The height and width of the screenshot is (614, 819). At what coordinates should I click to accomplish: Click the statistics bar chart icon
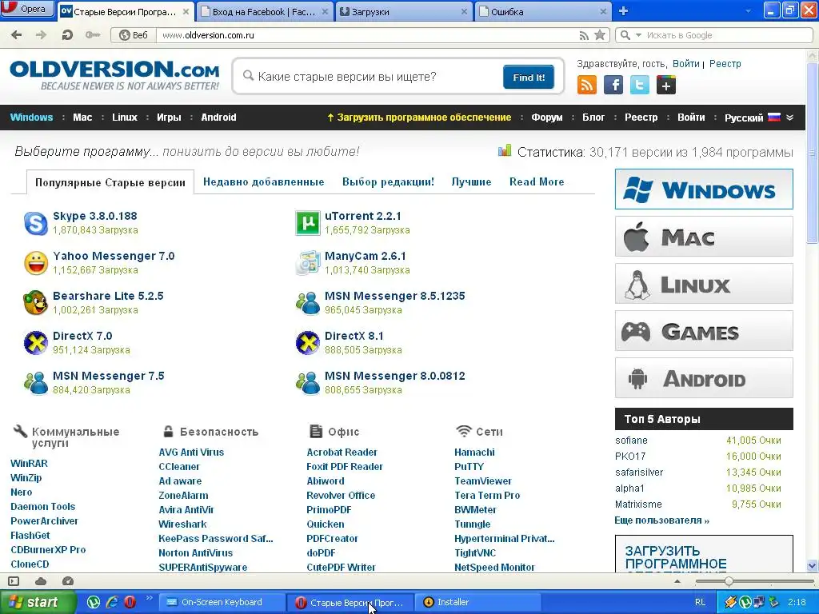505,151
